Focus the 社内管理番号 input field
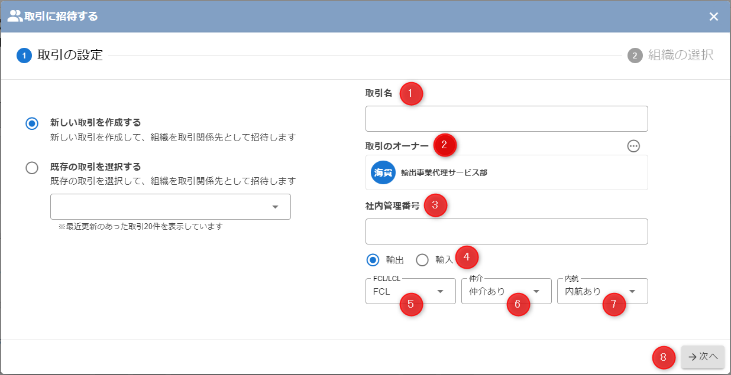The width and height of the screenshot is (731, 375). tap(506, 231)
